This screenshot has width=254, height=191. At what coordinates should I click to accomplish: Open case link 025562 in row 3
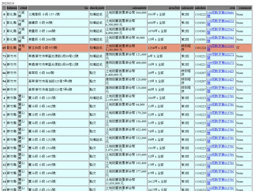(x=221, y=40)
